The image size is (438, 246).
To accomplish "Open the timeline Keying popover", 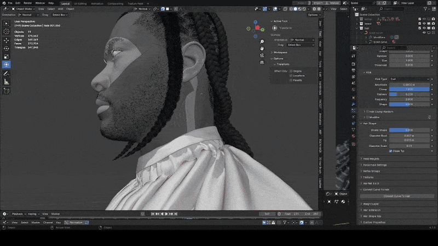I will (x=33, y=214).
